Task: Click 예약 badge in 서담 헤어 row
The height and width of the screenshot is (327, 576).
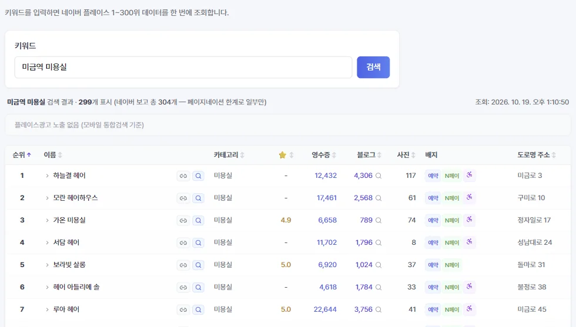Action: point(433,242)
